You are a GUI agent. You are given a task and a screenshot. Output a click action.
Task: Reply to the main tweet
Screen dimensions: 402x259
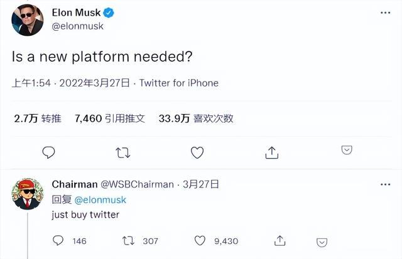coord(49,152)
